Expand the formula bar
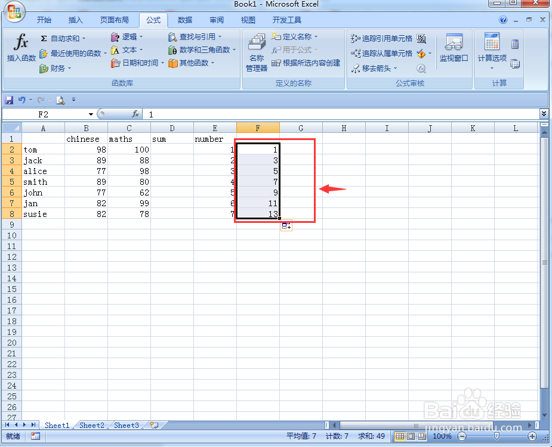Image resolution: width=552 pixels, height=447 pixels. 544,114
